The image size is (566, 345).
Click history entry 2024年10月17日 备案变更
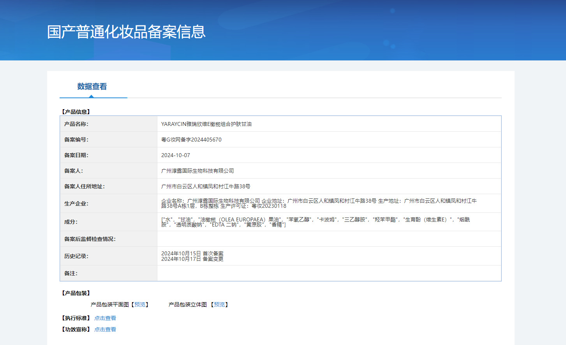[192, 259]
